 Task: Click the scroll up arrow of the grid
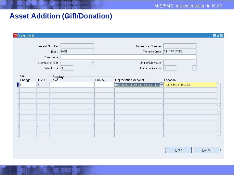tap(219, 84)
